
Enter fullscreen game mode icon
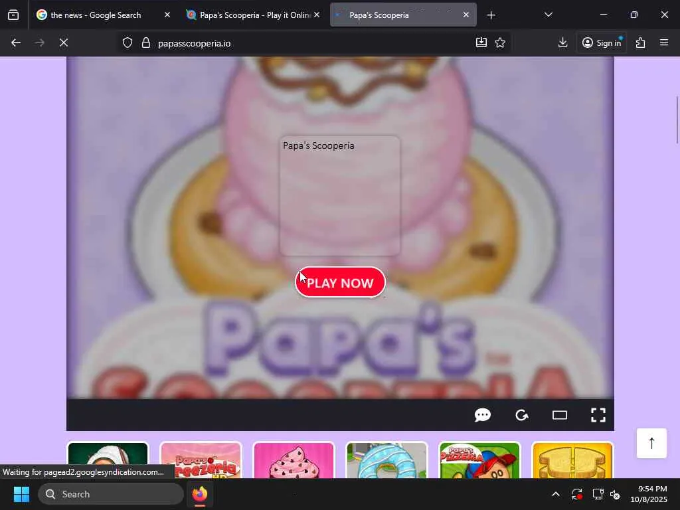point(598,415)
